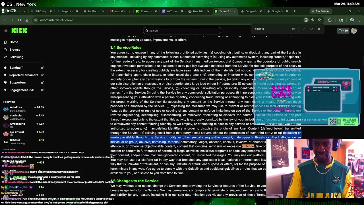Click the Kick Search field

coord(182,30)
